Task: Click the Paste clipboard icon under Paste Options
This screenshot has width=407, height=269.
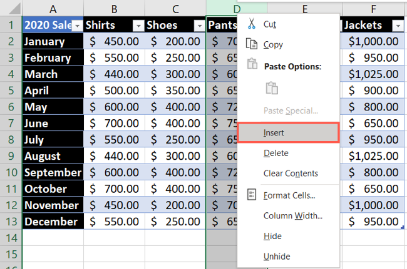Action: click(x=270, y=88)
